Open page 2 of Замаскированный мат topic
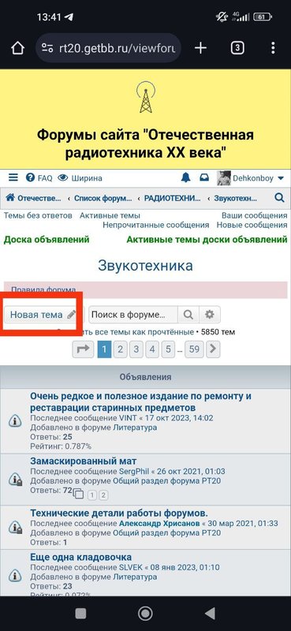The height and width of the screenshot is (631, 291). [x=103, y=495]
